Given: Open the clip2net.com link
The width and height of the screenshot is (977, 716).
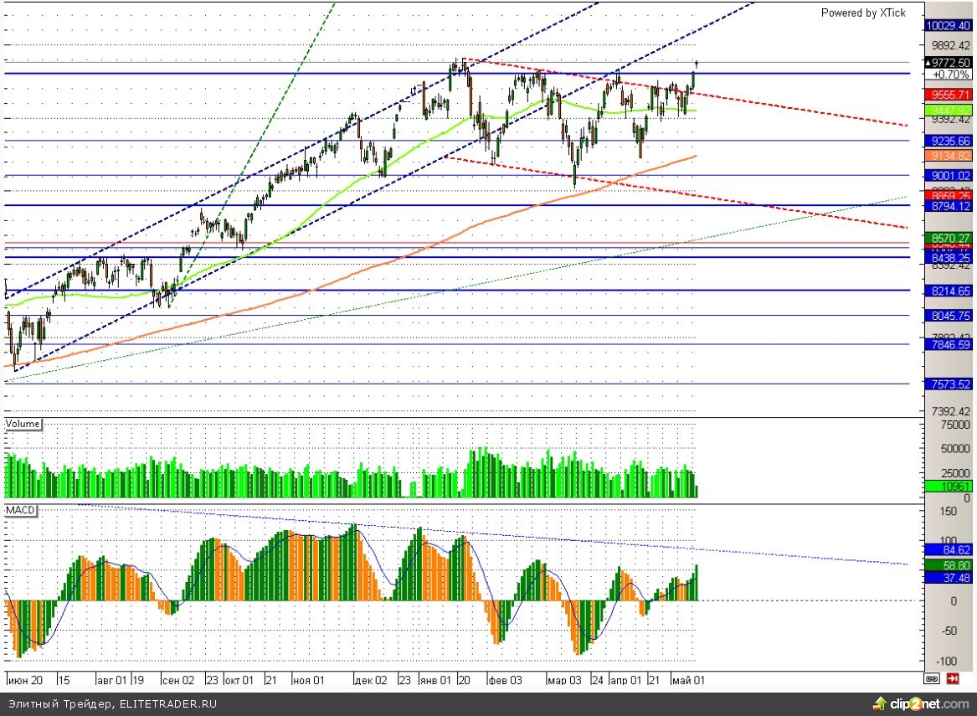Looking at the screenshot, I should click(929, 704).
